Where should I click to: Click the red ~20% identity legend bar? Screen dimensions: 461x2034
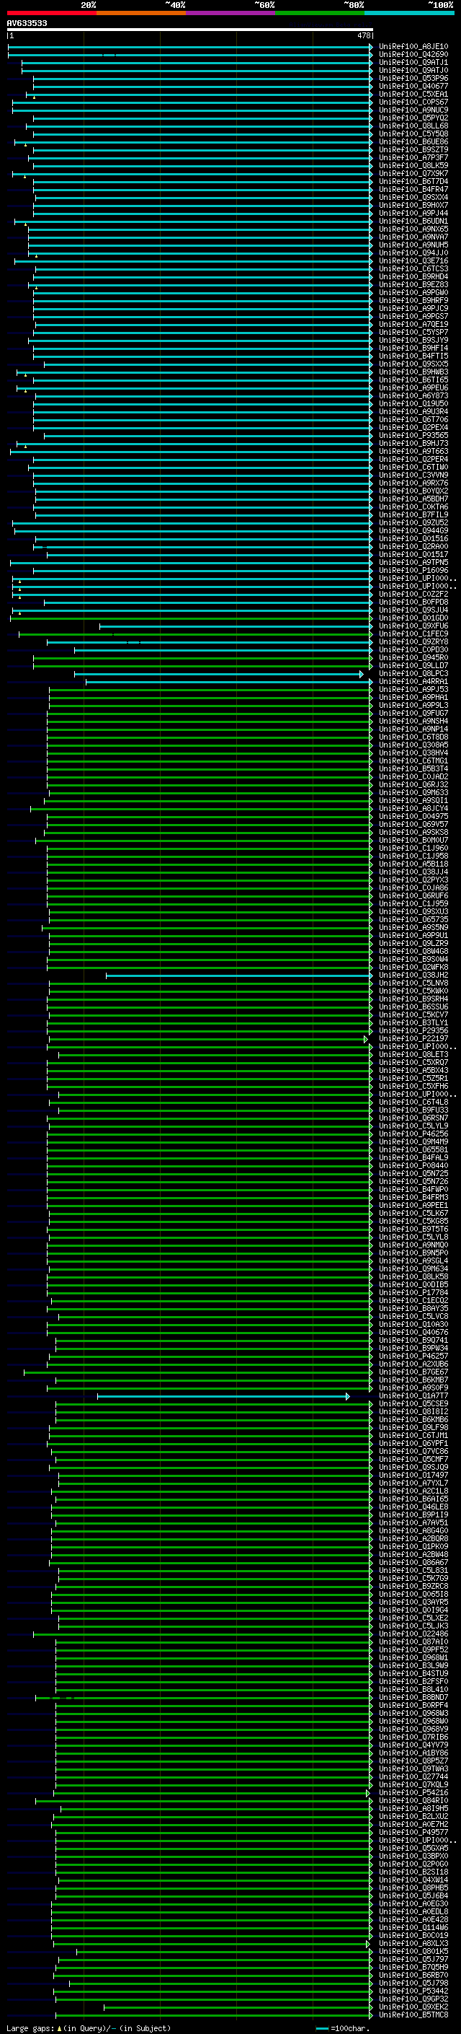(x=51, y=14)
